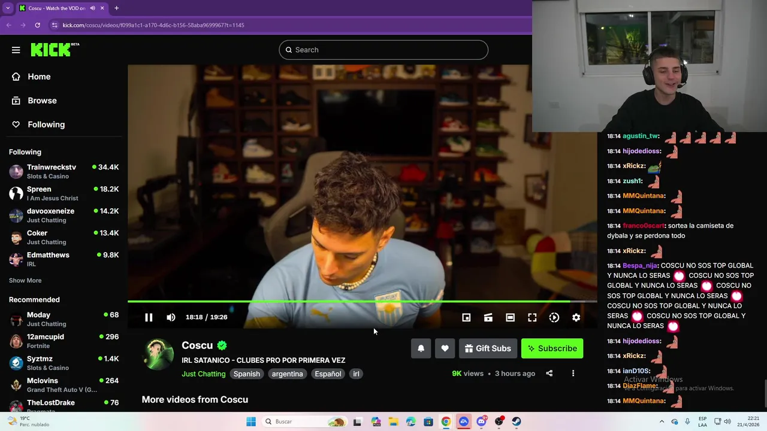Open the taskbar volume control
Screen dimensions: 767x431
pyautogui.click(x=728, y=421)
